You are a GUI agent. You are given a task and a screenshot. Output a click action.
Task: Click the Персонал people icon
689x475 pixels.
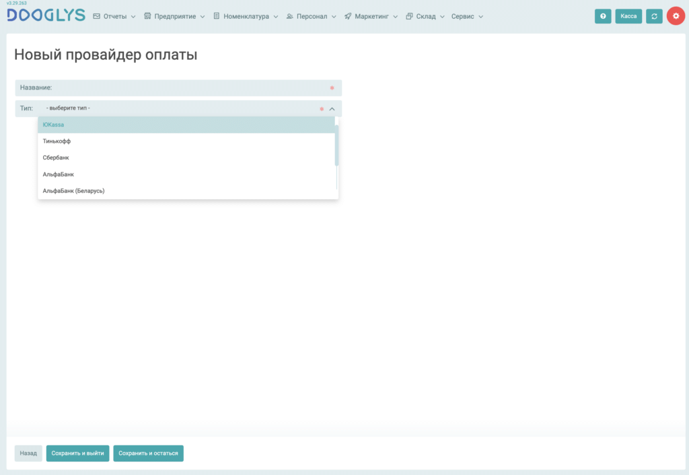click(x=289, y=16)
